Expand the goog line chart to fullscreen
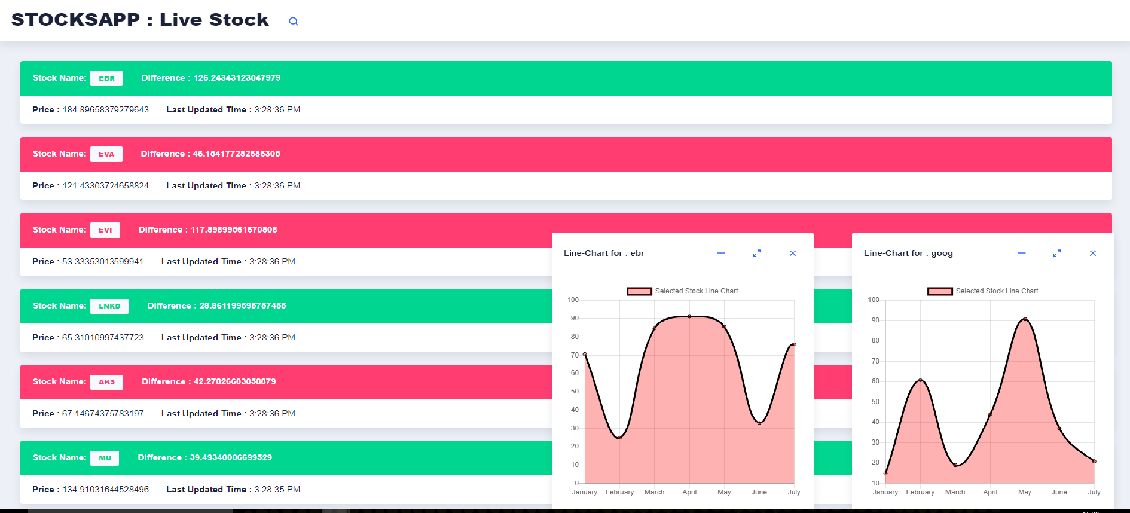Viewport: 1130px width, 513px height. tap(1057, 253)
